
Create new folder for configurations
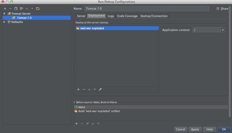coord(38,9)
